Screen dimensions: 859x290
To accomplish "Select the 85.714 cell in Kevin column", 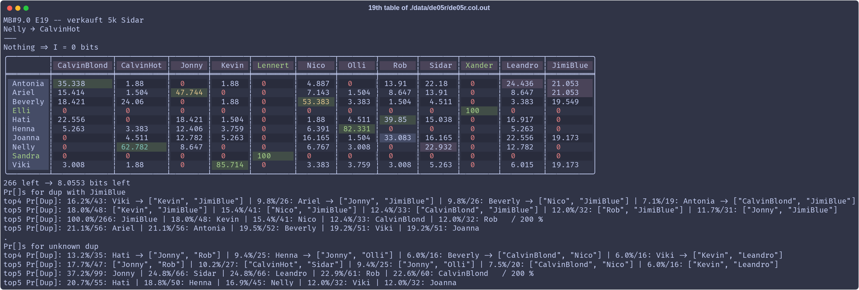I will 230,165.
